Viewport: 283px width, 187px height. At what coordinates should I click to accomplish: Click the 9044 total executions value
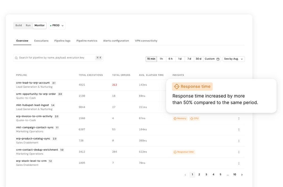coord(82,107)
